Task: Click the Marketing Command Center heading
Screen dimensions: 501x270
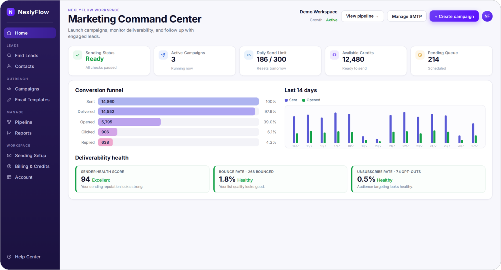Action: (135, 19)
